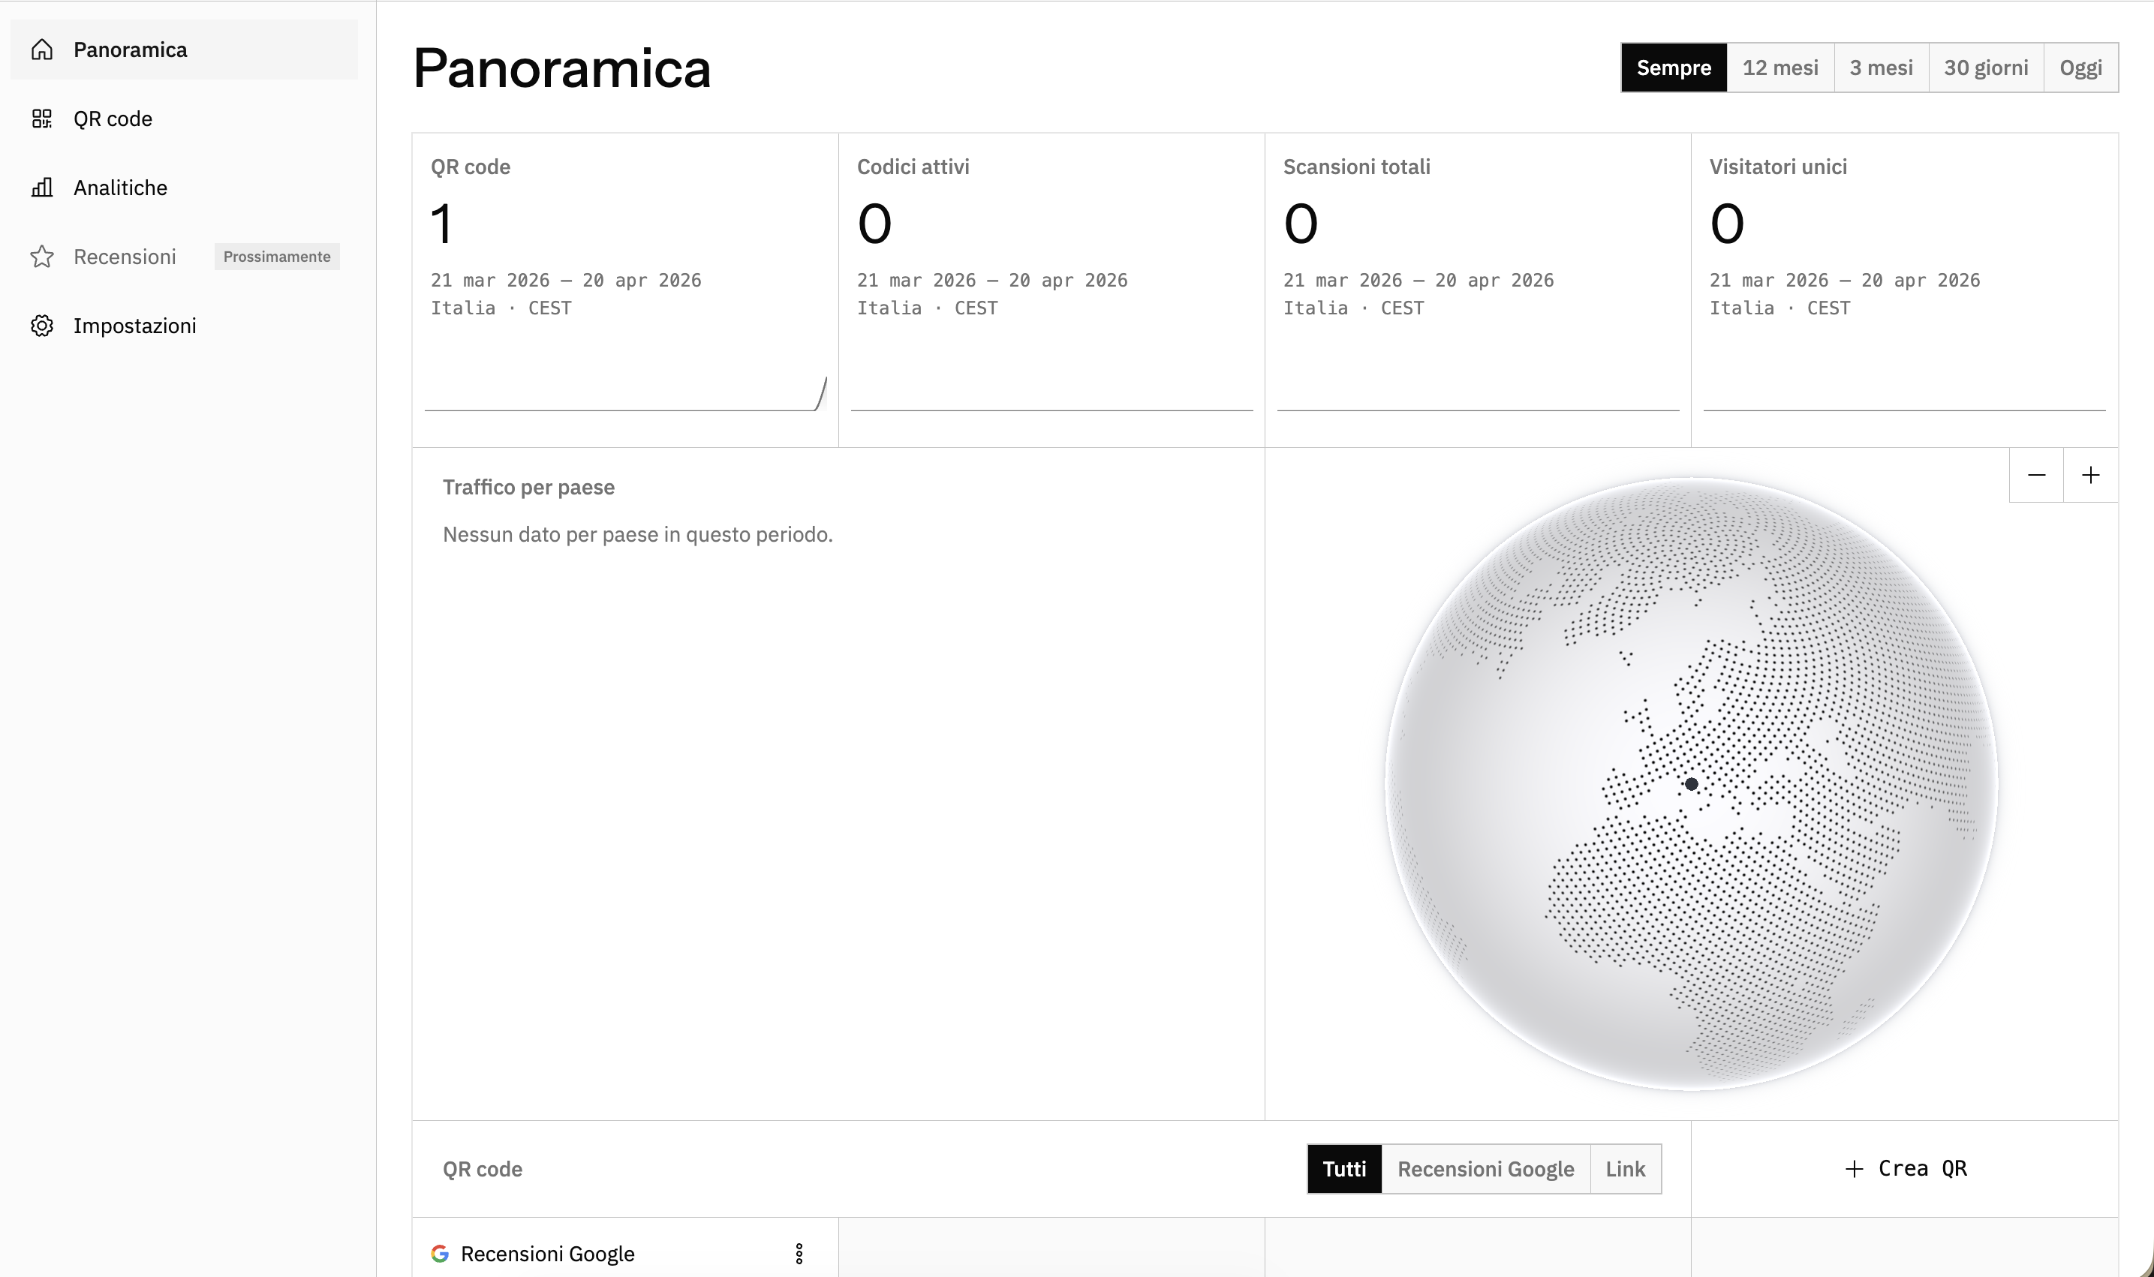Image resolution: width=2154 pixels, height=1277 pixels.
Task: Click the Italy marker dot on the globe
Action: coord(1691,784)
